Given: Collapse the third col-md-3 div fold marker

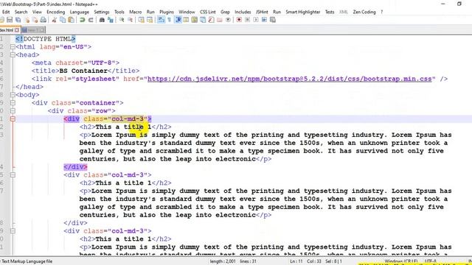Looking at the screenshot, I should coord(13,231).
